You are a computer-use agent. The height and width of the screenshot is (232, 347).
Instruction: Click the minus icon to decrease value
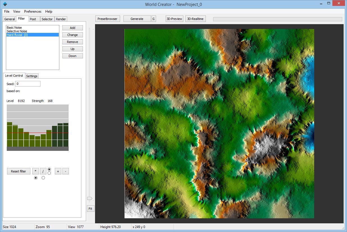click(66, 171)
